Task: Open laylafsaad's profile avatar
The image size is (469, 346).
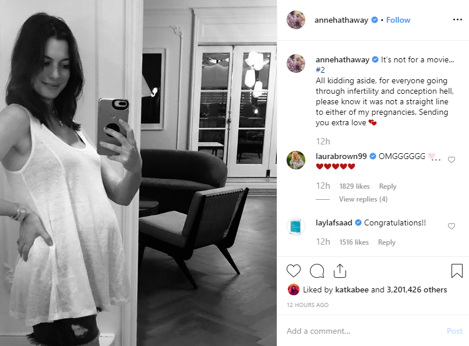Action: point(296,227)
